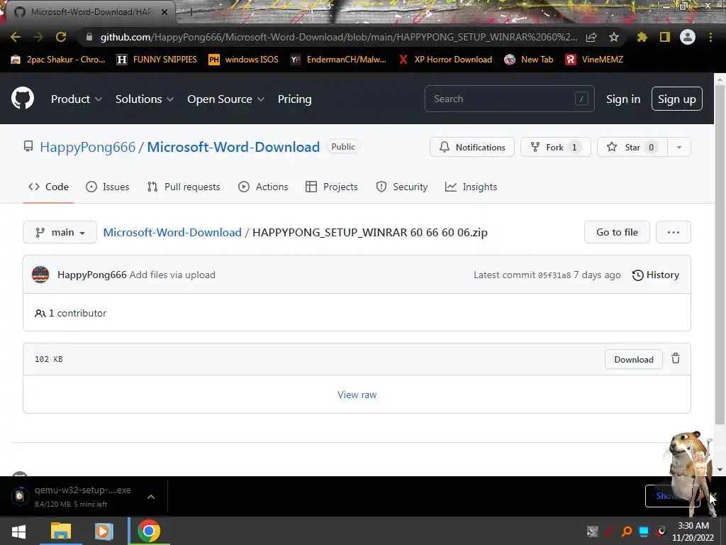726x545 pixels.
Task: Switch to the Code tab
Action: pos(48,187)
